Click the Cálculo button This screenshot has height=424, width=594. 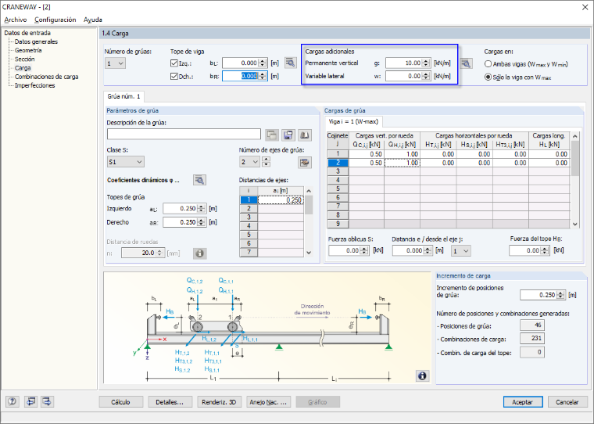tap(121, 402)
